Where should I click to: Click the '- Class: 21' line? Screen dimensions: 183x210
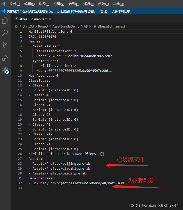[x=39, y=105]
